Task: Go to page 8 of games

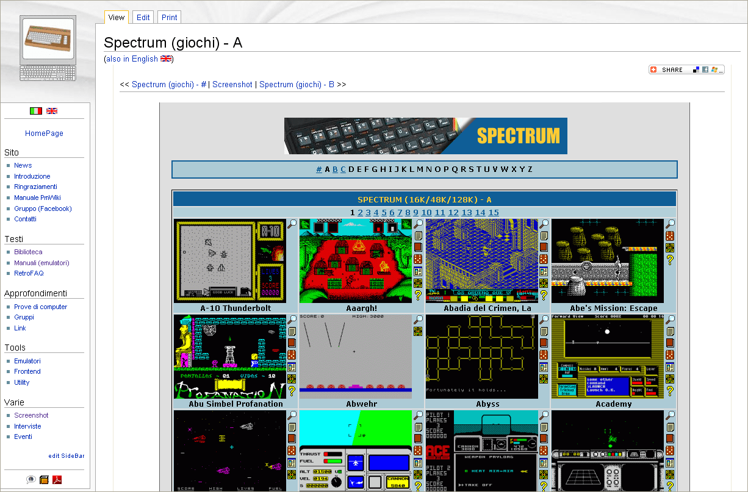Action: [x=408, y=213]
